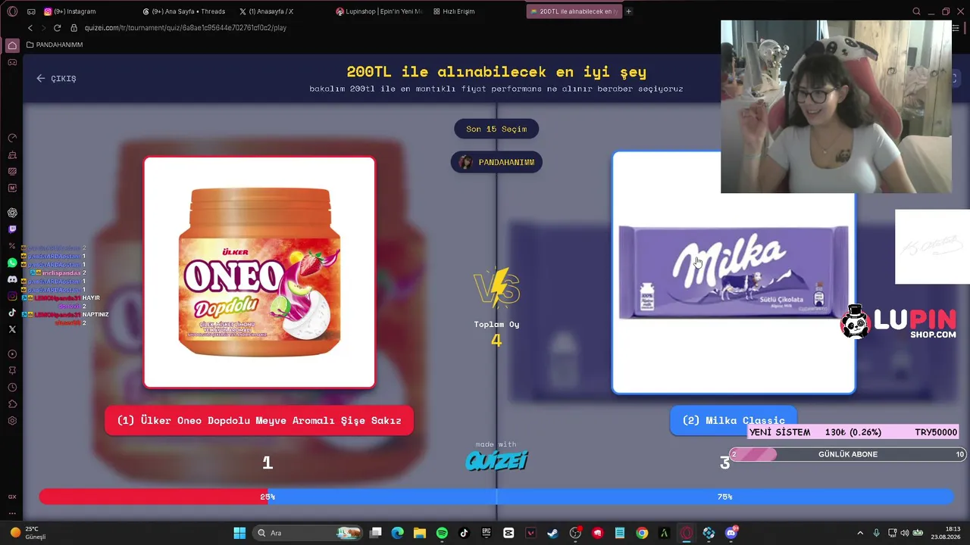
Task: Go back to the previous page
Action: pyautogui.click(x=30, y=28)
